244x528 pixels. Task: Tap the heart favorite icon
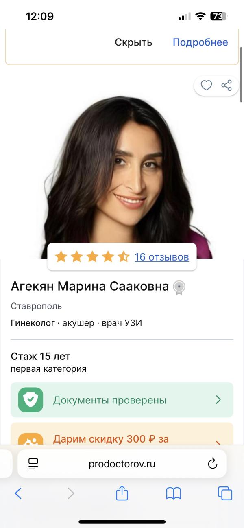click(x=207, y=85)
